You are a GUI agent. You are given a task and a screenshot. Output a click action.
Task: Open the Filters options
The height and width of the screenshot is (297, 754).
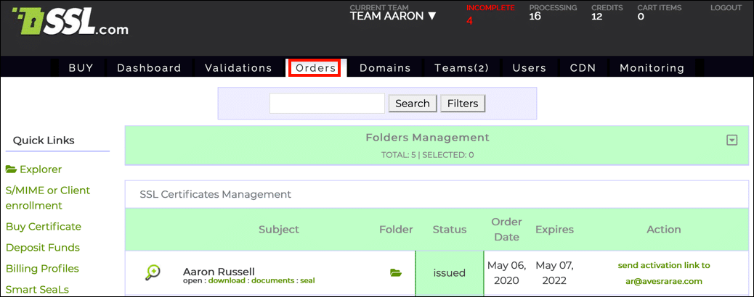pyautogui.click(x=462, y=104)
